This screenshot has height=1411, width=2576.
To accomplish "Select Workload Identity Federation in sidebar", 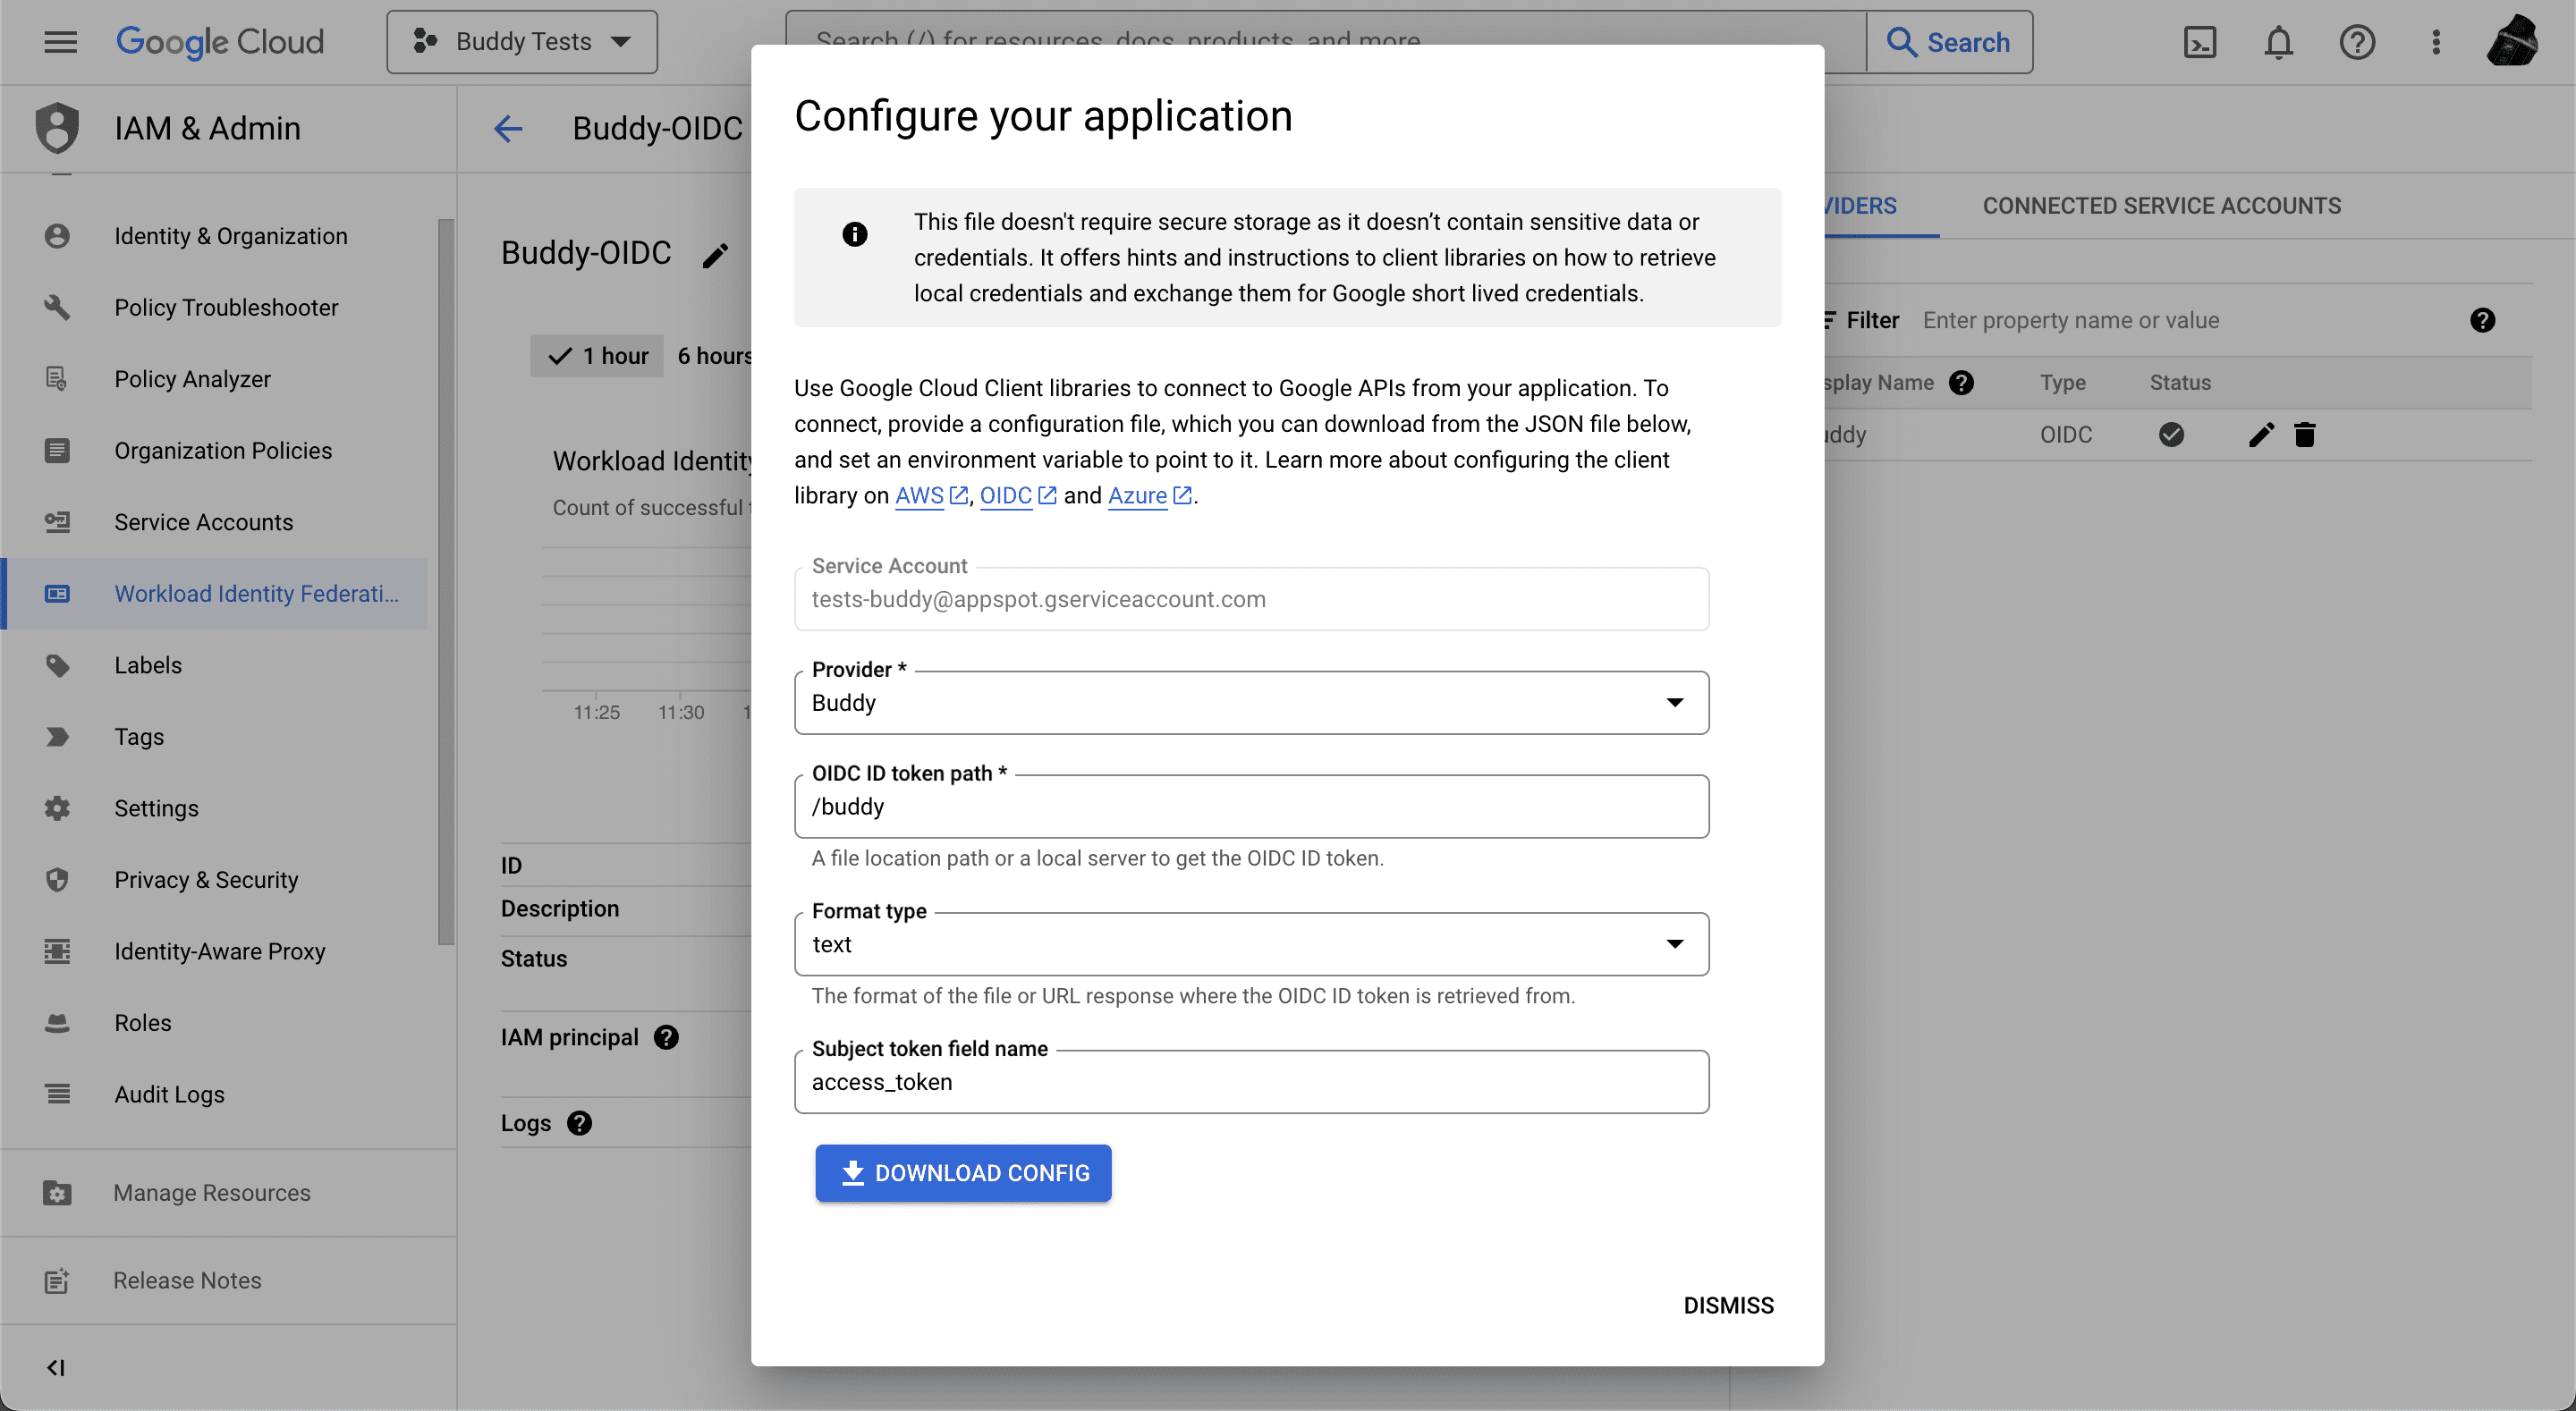I will coord(215,593).
